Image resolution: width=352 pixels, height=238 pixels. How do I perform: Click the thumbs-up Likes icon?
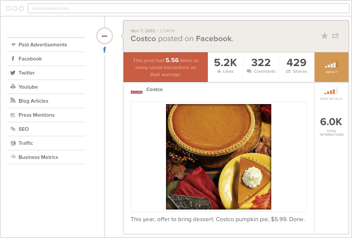pos(219,71)
